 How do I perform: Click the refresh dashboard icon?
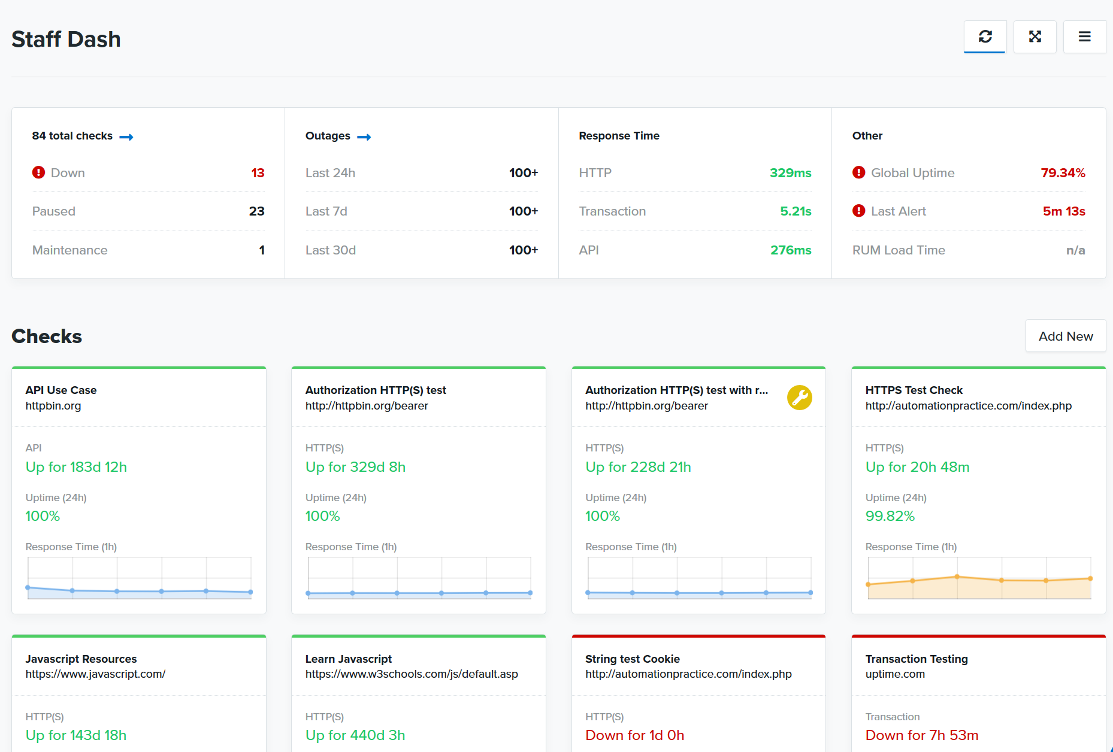coord(985,37)
